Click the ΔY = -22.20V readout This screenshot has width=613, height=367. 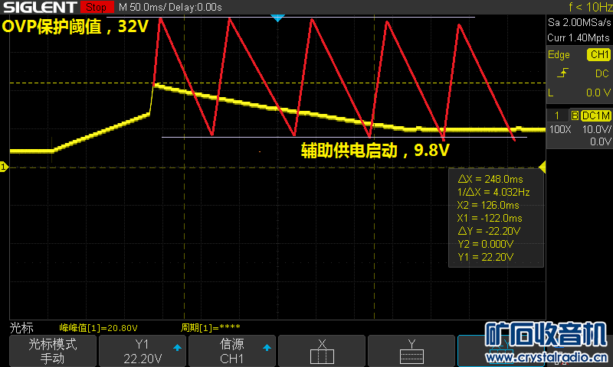pos(489,231)
